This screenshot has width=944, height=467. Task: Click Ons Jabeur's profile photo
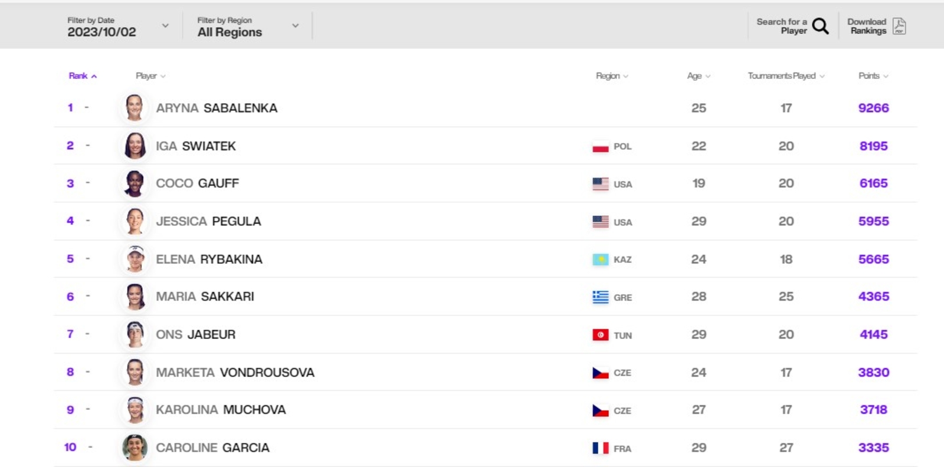tap(135, 334)
